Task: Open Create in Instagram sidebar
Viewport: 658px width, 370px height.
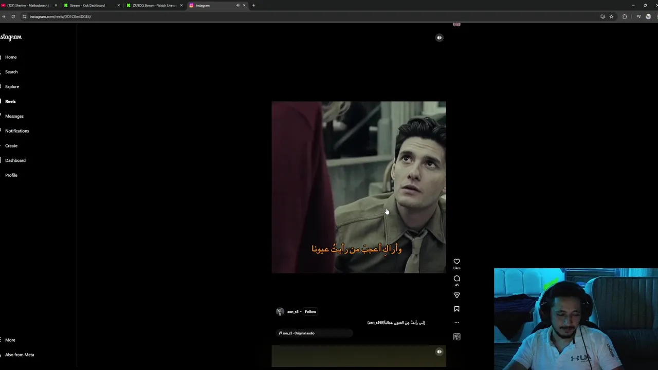Action: [x=11, y=145]
